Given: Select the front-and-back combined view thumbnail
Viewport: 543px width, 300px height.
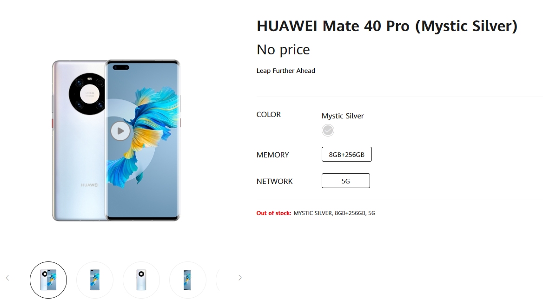Looking at the screenshot, I should point(48,280).
